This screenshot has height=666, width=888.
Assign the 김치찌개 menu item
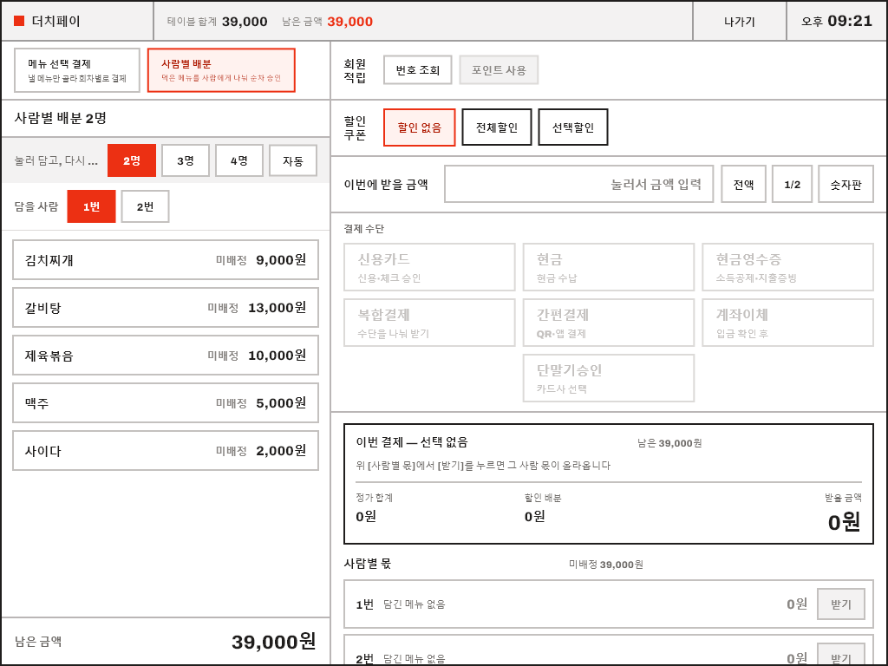166,260
